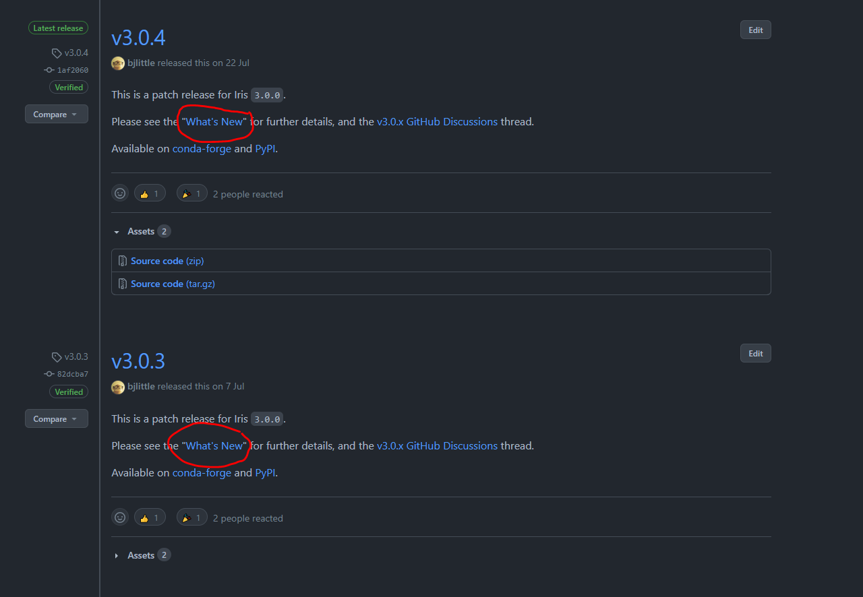Expand the v3.0.3 Assets section
The image size is (863, 597).
[x=142, y=555]
